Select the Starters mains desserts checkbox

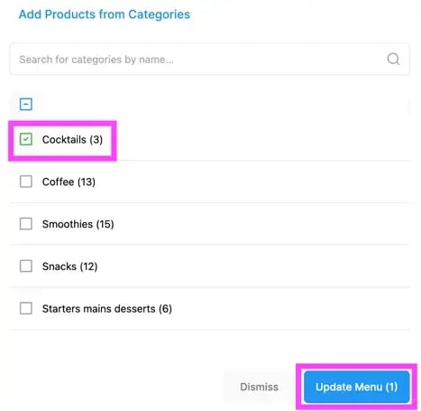point(26,308)
